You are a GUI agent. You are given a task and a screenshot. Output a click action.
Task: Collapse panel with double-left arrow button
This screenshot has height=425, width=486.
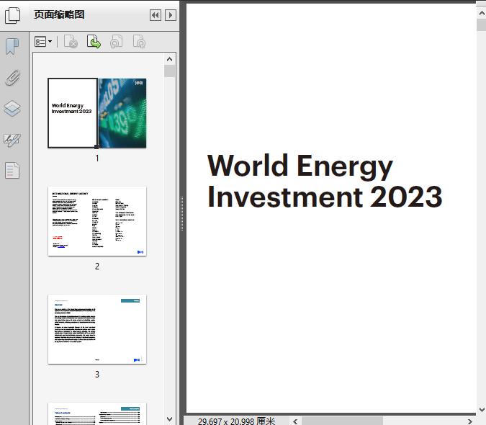point(156,15)
